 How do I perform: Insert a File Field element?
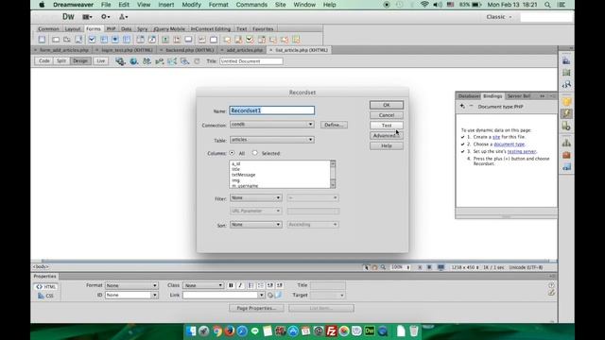coord(177,40)
